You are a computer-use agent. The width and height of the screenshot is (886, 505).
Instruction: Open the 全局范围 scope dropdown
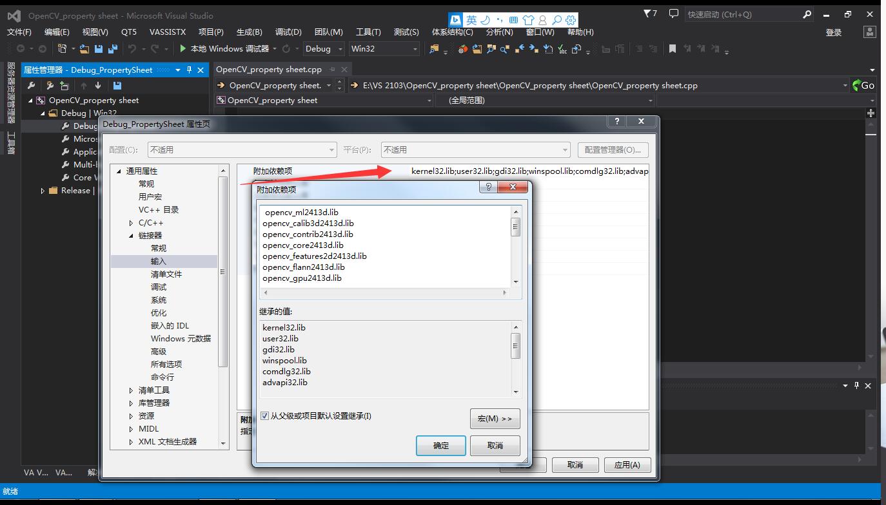click(x=546, y=100)
